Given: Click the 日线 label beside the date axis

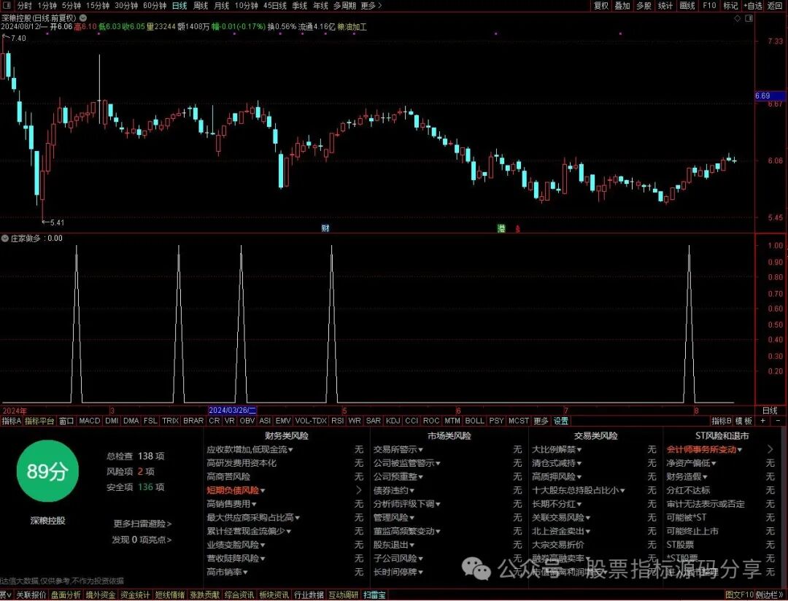Looking at the screenshot, I should point(770,411).
